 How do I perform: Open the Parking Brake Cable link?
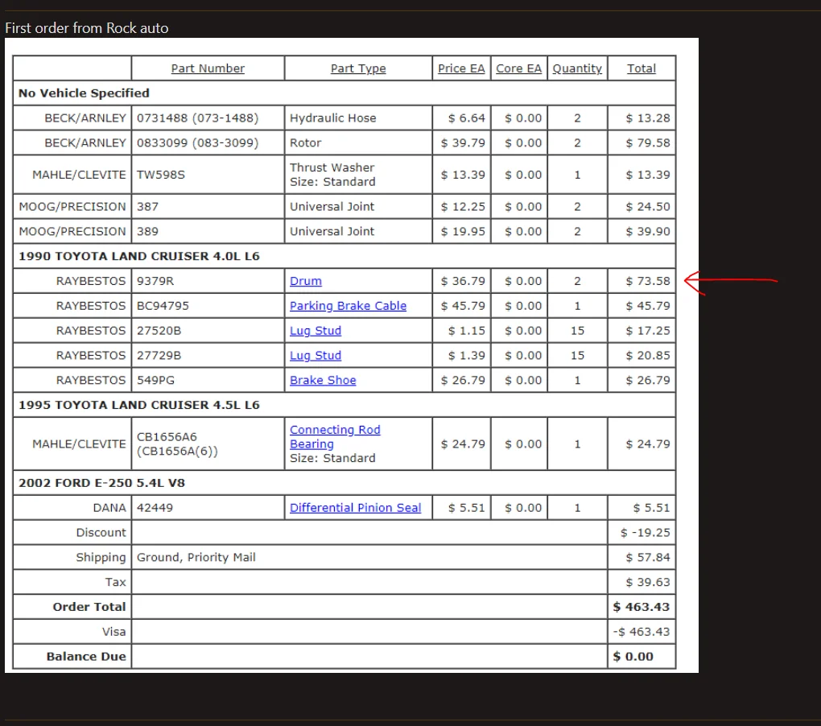(349, 306)
